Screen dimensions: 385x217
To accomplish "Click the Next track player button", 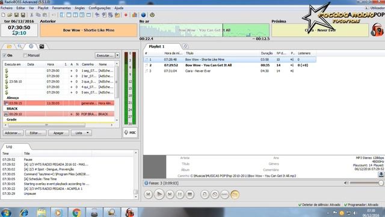I will (170, 194).
